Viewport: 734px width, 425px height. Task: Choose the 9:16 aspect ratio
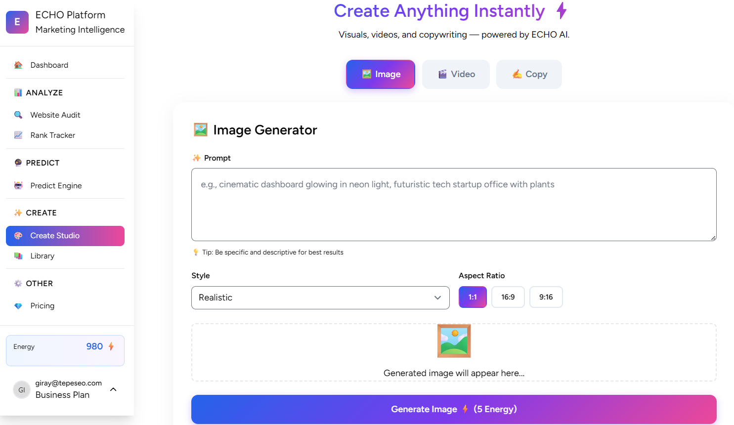coord(546,297)
